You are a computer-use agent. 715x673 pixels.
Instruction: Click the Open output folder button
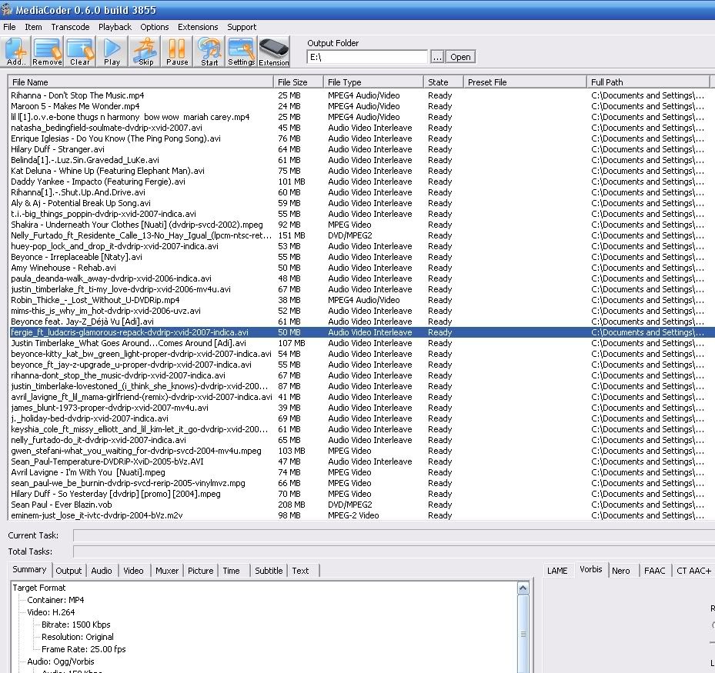click(x=460, y=57)
